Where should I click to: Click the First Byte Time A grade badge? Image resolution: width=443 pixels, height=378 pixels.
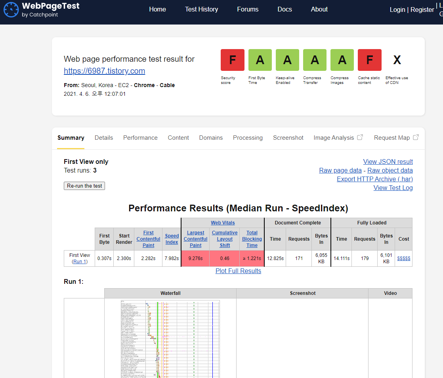(260, 60)
